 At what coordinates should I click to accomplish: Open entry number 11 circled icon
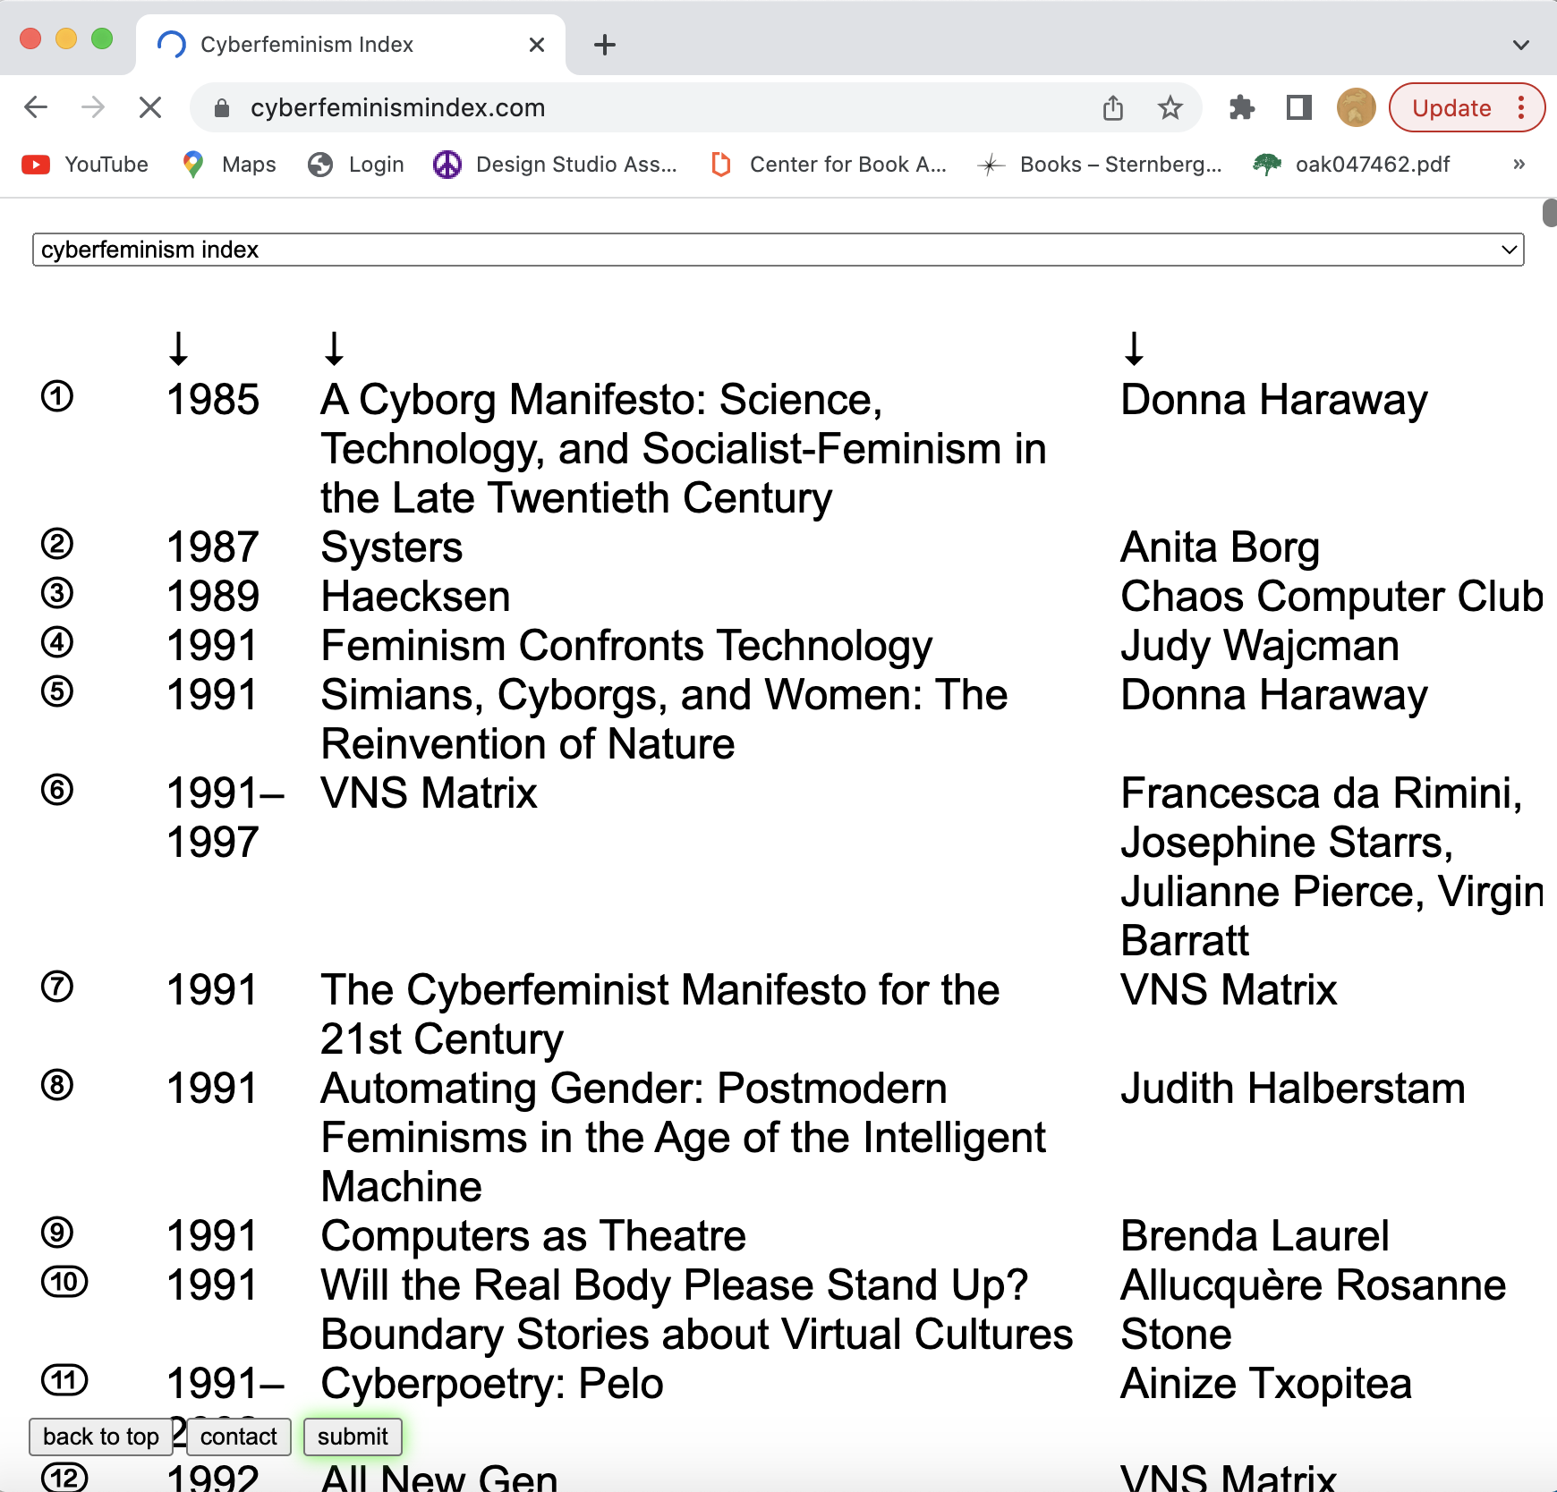[x=64, y=1380]
